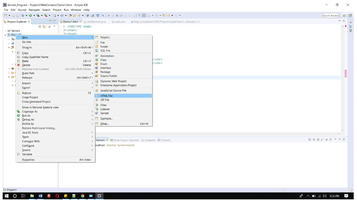The height and width of the screenshot is (201, 357).
Task: Open the Project Explorer View Menu dropdown
Action: (54, 27)
